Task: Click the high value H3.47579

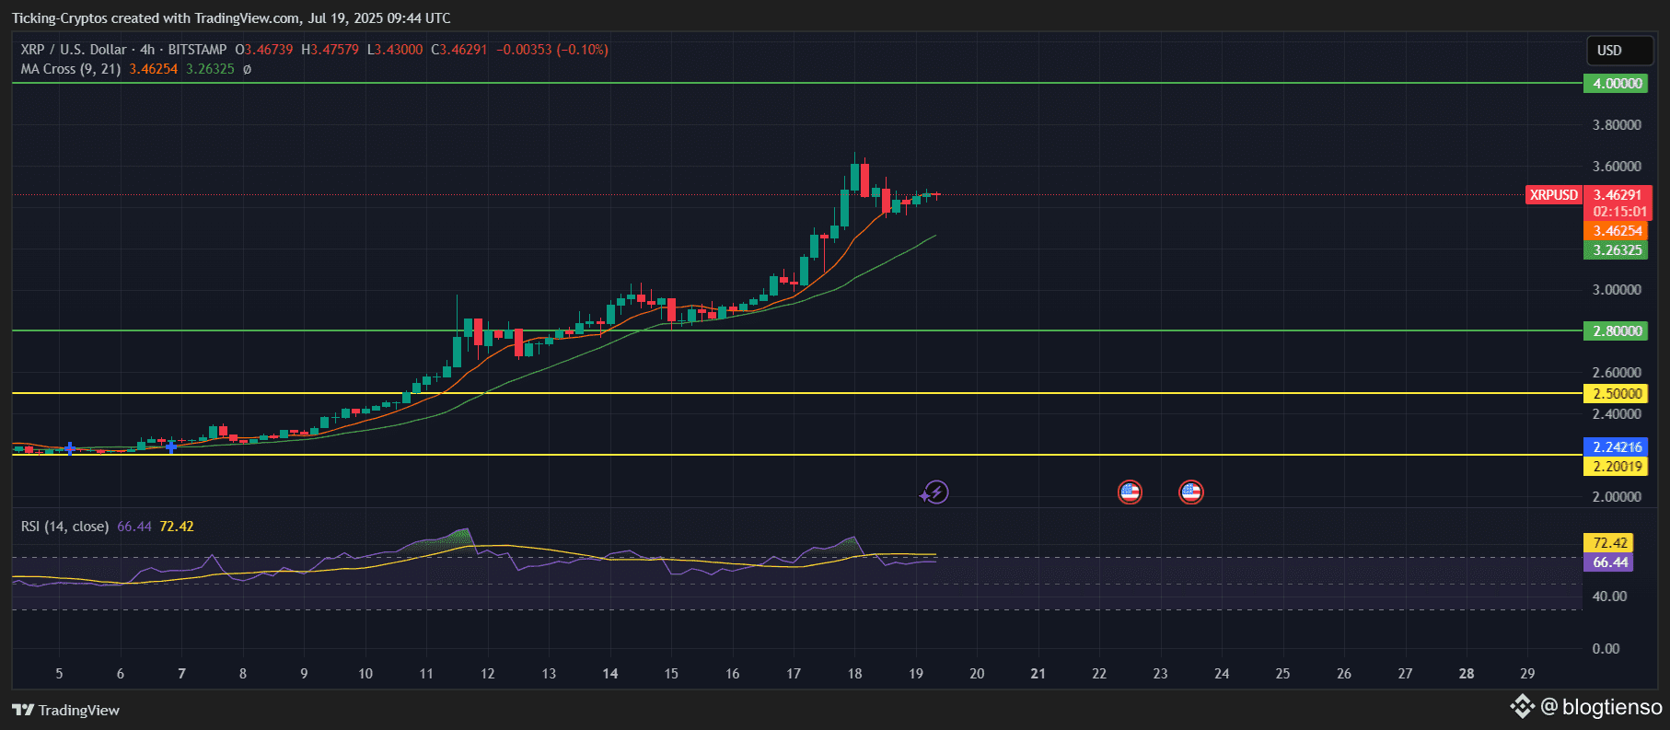Action: pyautogui.click(x=330, y=50)
